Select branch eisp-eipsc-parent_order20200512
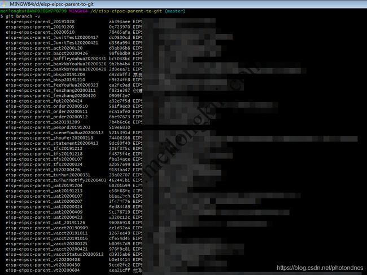 click(46, 117)
